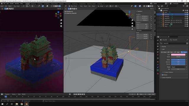
Task: Open the Render menu
Action: pos(12,4)
